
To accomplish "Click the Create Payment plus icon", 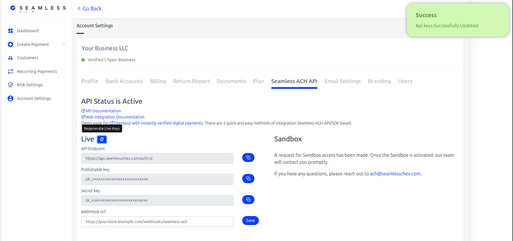I will tap(10, 44).
